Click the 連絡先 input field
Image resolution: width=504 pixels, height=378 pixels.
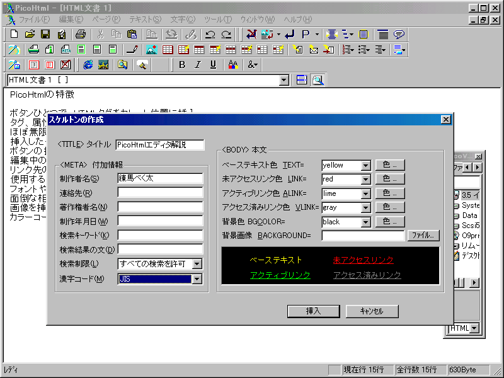[160, 193]
